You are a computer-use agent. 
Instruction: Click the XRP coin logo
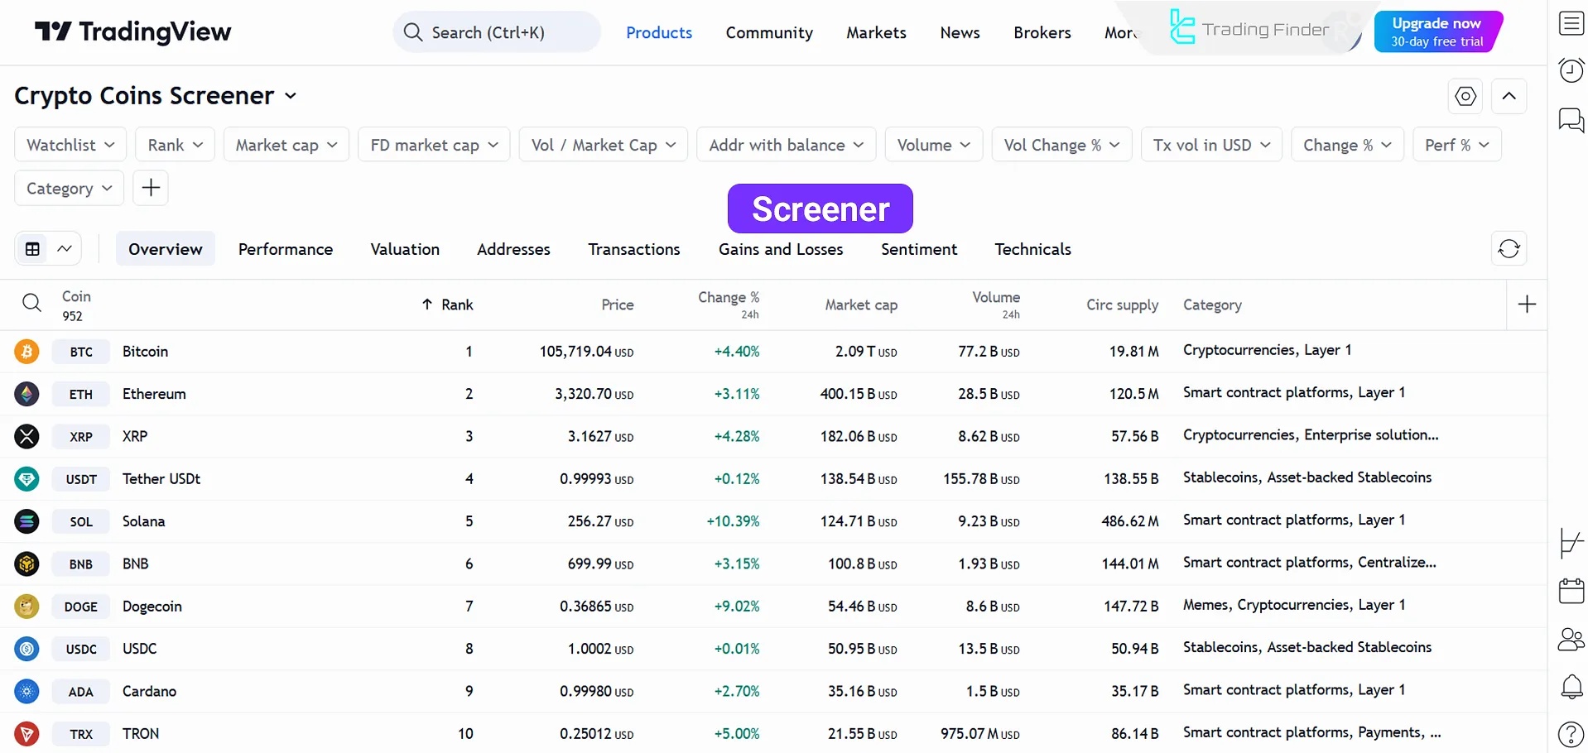(x=26, y=436)
